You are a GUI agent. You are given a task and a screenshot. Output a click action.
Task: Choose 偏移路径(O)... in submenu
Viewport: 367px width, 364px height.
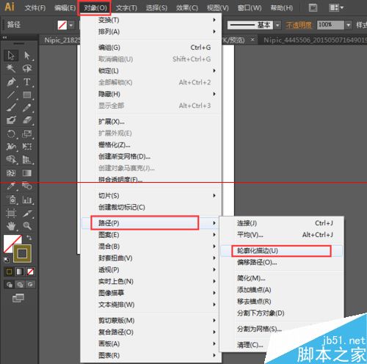(x=281, y=263)
